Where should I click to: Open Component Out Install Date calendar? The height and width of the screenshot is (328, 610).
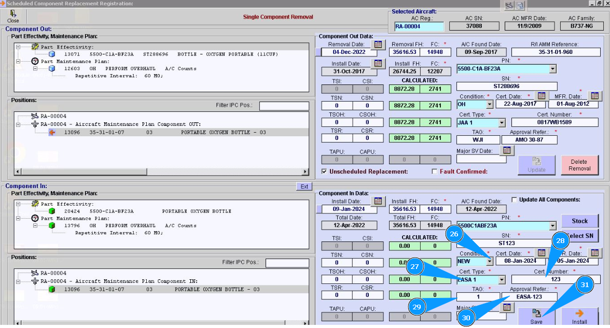pyautogui.click(x=378, y=64)
